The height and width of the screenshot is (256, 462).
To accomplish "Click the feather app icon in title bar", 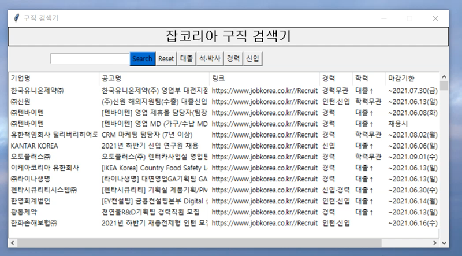I will (x=17, y=18).
